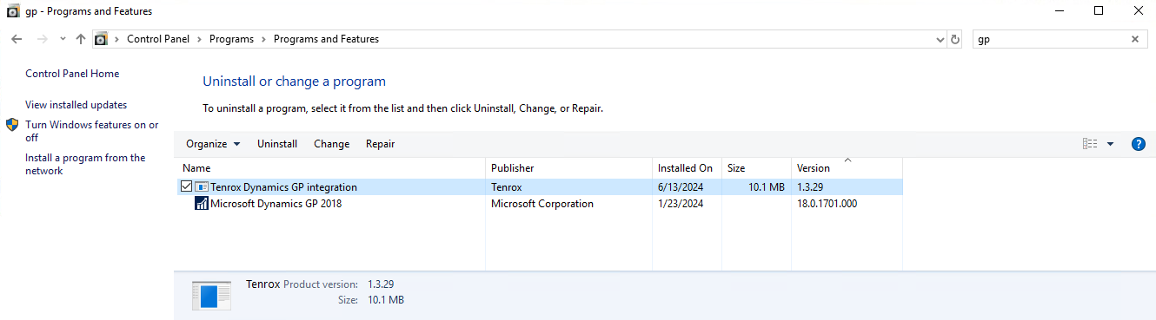Expand the address bar history dropdown
Viewport: 1156px width, 320px height.
pyautogui.click(x=940, y=39)
